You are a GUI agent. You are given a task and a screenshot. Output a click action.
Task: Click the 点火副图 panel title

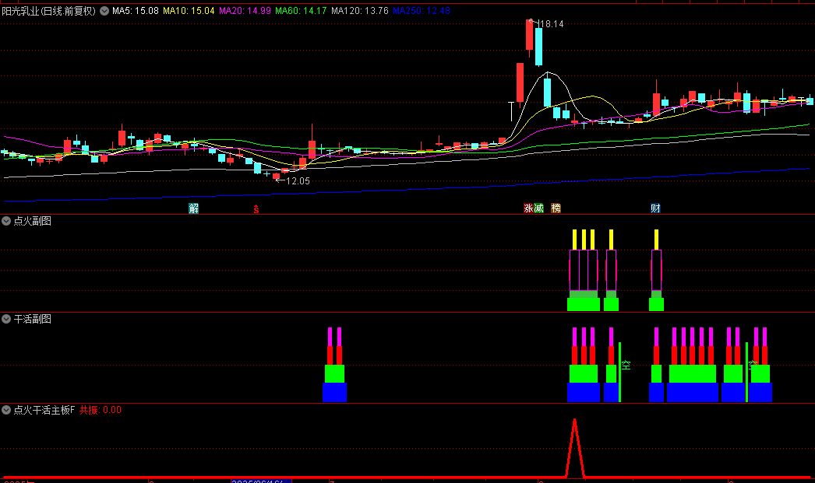point(32,221)
